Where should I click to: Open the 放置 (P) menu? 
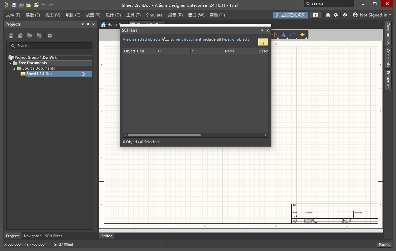(93, 15)
